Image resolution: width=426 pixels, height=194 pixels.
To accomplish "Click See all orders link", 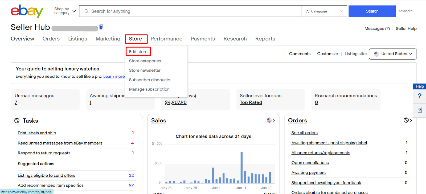I will tap(304, 133).
